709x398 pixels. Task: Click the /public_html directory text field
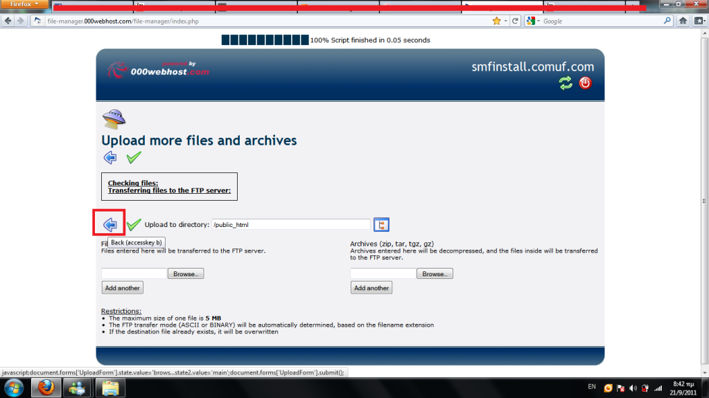point(290,224)
